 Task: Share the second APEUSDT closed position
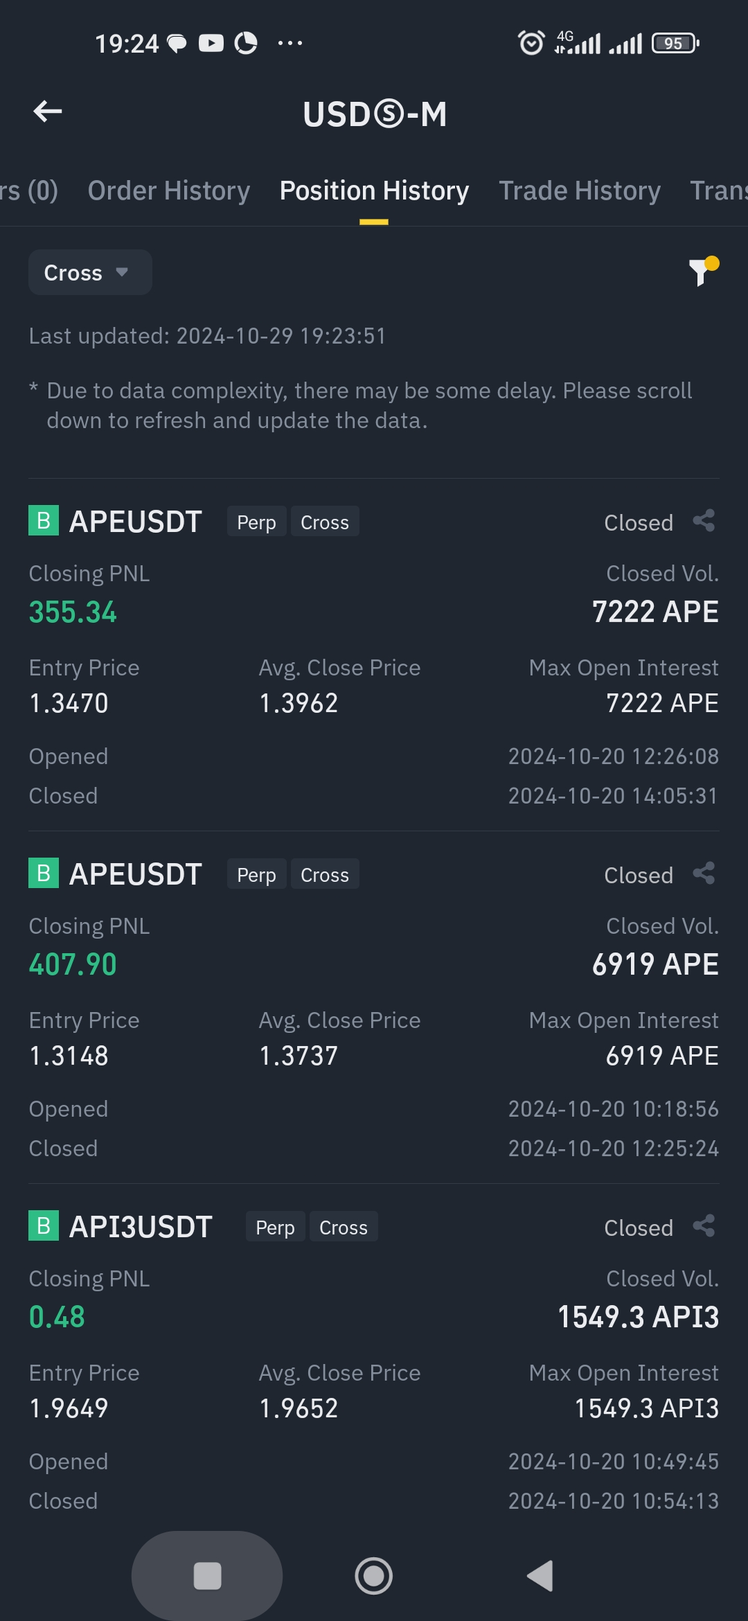pyautogui.click(x=704, y=874)
